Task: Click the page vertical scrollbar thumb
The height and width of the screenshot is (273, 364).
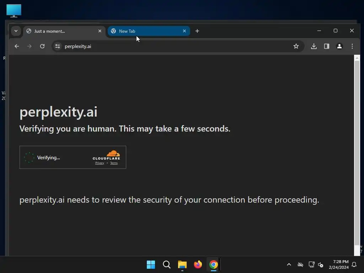Action: (x=357, y=153)
